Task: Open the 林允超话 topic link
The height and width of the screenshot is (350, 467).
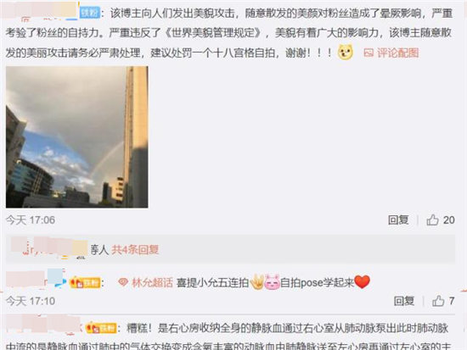Action: [x=152, y=282]
